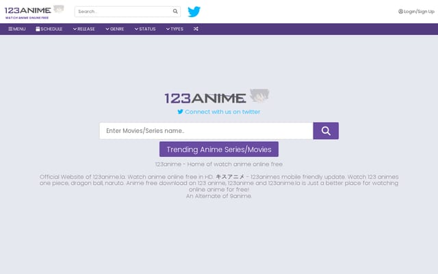This screenshot has width=438, height=274.
Task: Click the text "An Alternate of 9anime."
Action: coord(219,196)
